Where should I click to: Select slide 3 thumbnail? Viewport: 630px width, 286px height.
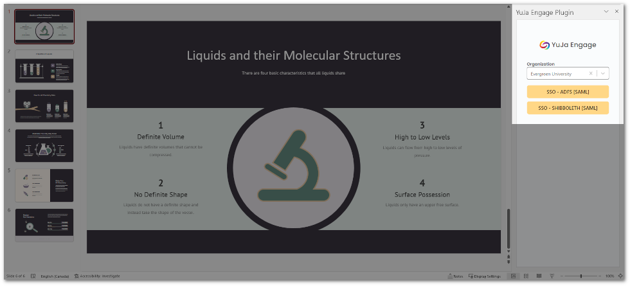pyautogui.click(x=44, y=105)
